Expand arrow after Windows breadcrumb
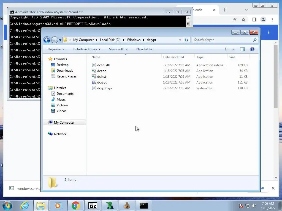Image resolution: width=282 pixels, height=211 pixels. [x=144, y=40]
